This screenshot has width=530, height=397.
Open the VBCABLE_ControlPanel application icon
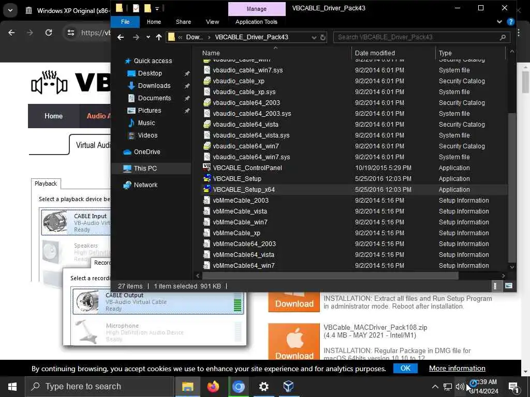(x=207, y=167)
